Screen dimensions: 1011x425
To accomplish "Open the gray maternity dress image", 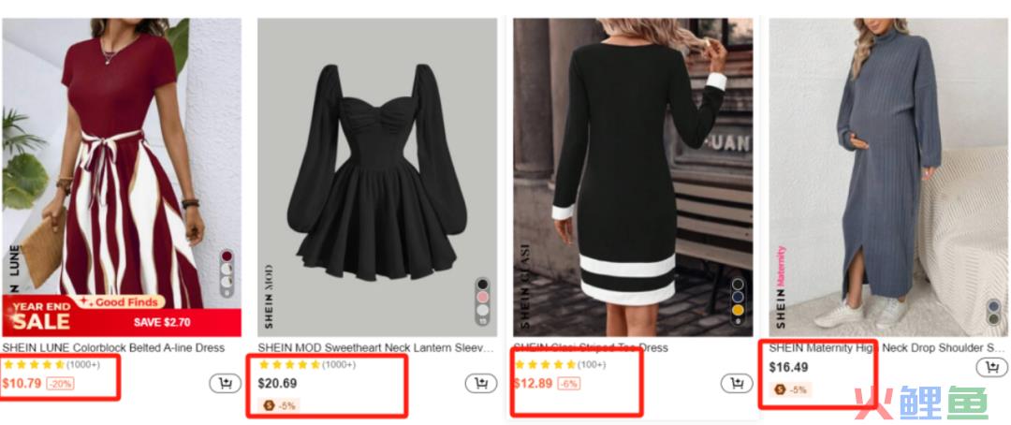I will (x=887, y=177).
